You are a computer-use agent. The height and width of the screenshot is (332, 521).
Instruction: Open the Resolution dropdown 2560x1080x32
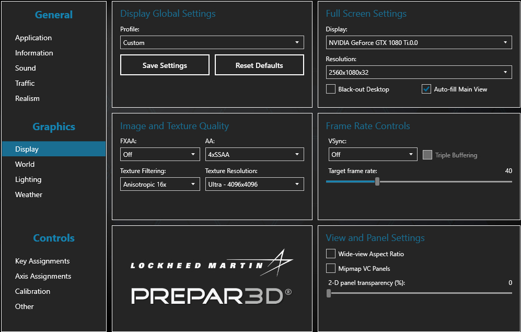[x=419, y=72]
